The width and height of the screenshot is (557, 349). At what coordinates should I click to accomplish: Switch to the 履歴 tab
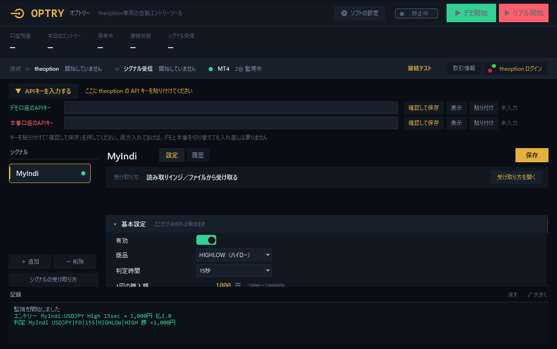[197, 155]
